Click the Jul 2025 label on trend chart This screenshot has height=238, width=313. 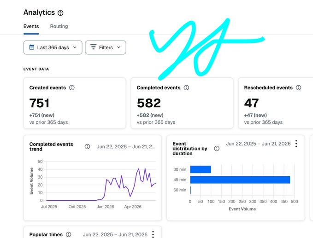[x=49, y=207]
